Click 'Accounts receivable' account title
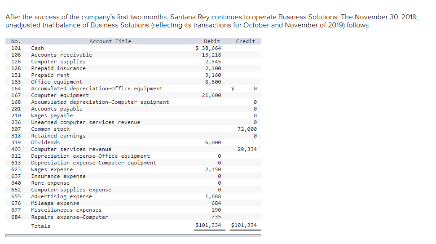This screenshot has height=244, width=436. point(61,55)
